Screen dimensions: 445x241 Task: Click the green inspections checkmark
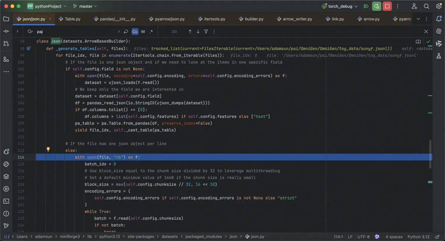point(428,42)
